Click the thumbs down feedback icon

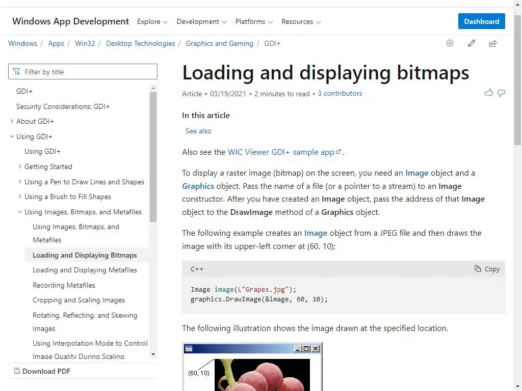[x=501, y=93]
